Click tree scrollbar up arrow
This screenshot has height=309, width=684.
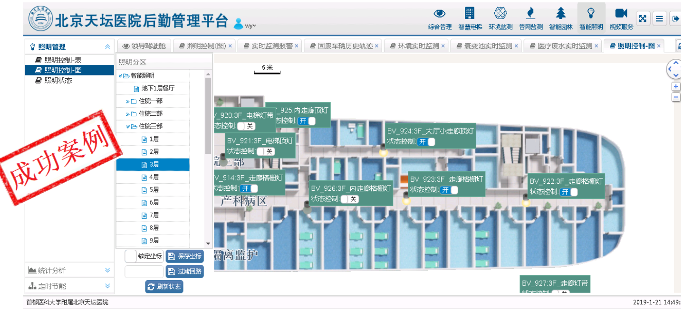coord(208,75)
